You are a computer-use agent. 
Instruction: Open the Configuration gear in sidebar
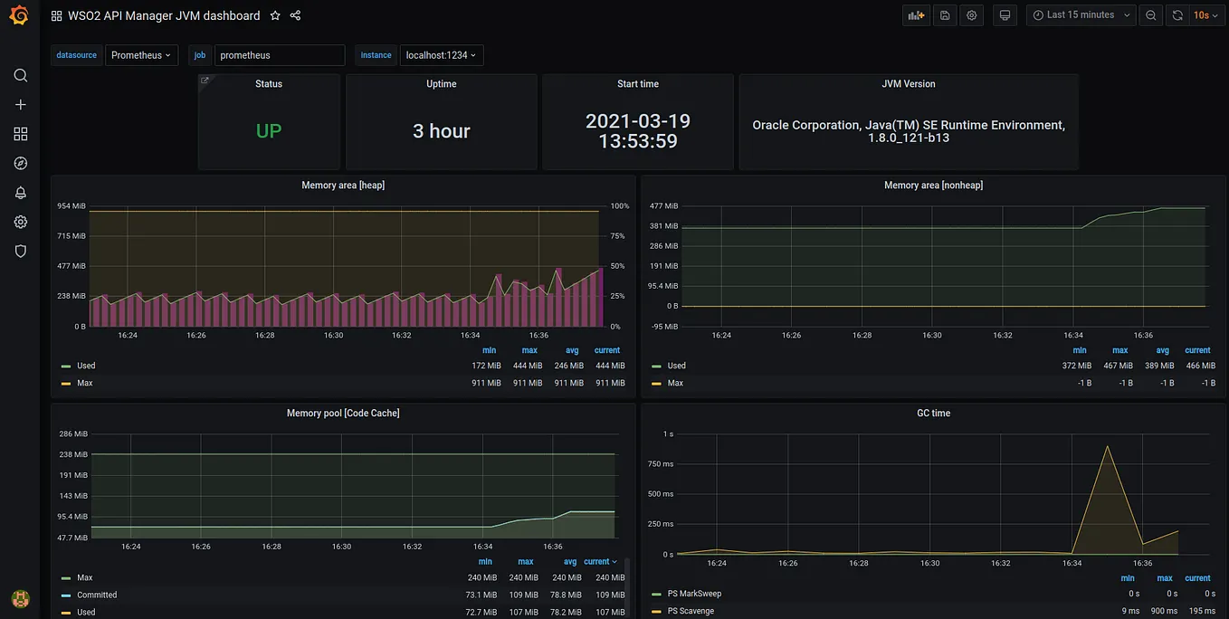(21, 222)
